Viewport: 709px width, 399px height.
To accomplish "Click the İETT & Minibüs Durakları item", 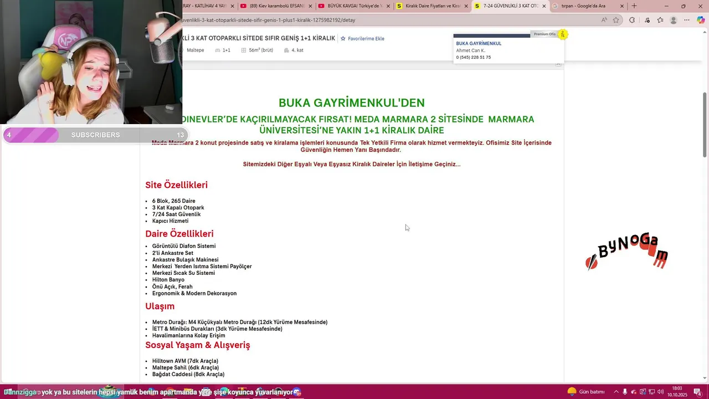I will point(217,329).
